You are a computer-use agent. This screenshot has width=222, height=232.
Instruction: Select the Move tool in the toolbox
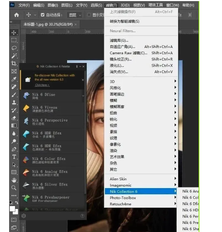click(14, 33)
